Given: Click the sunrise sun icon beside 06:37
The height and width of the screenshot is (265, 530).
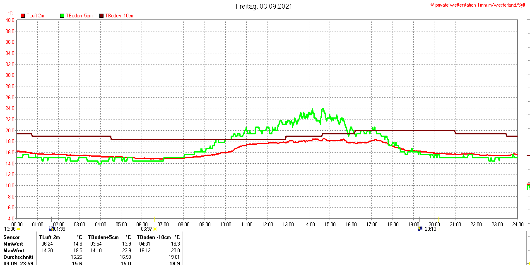Looking at the screenshot, I should click(x=155, y=229).
